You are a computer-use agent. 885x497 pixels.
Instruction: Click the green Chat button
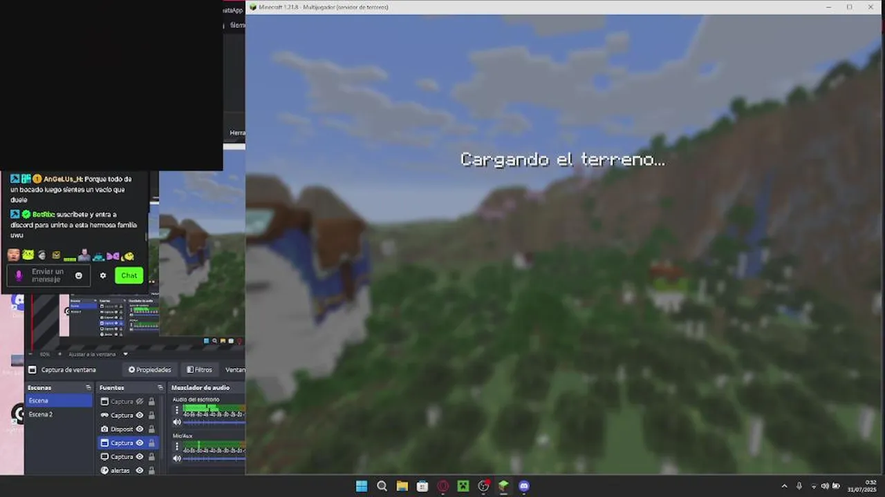pyautogui.click(x=129, y=275)
